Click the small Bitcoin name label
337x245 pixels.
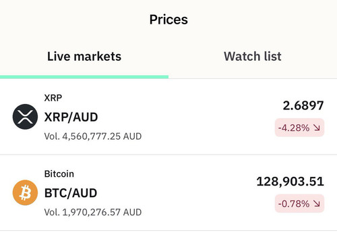(59, 174)
